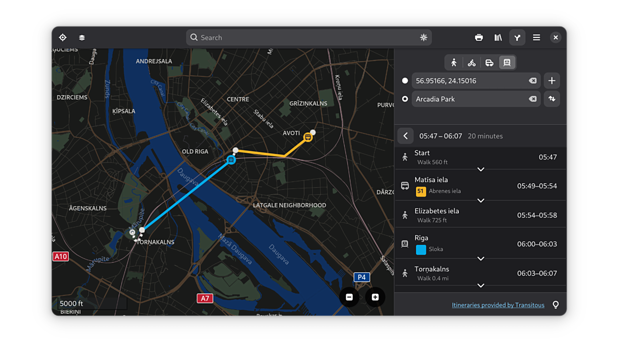This screenshot has width=619, height=348.
Task: Click the blue Sloka line color badge
Action: coord(421,249)
